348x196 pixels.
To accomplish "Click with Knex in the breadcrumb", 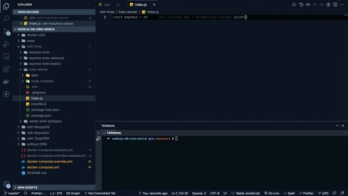I will [x=107, y=12].
